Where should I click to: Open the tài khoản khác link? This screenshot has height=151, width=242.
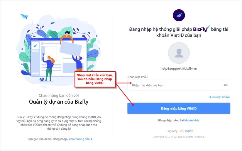coord(190,120)
